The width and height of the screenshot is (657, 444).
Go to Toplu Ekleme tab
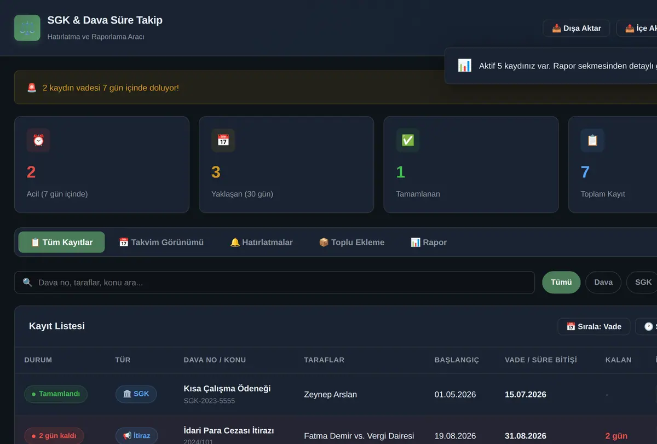point(351,242)
